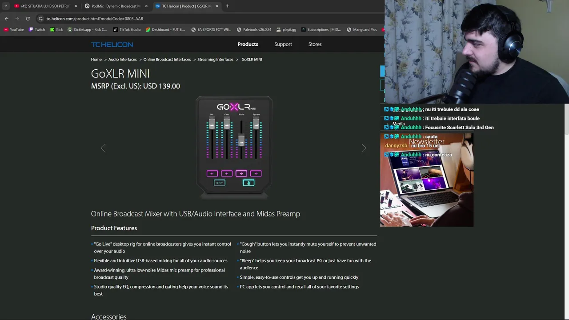Open Online Broadcast Interfaces breadcrumb
This screenshot has width=569, height=320.
coord(167,59)
